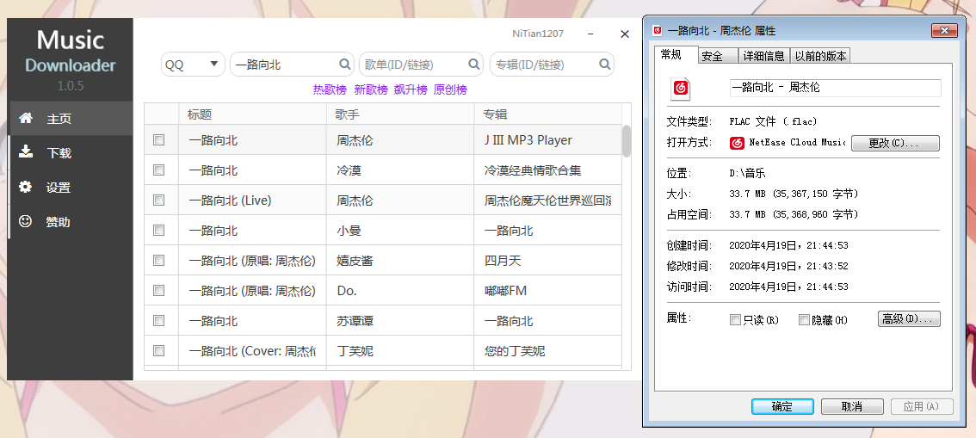The image size is (976, 438).
Task: Click the NetEase file icon in the properties dialog
Action: [681, 89]
